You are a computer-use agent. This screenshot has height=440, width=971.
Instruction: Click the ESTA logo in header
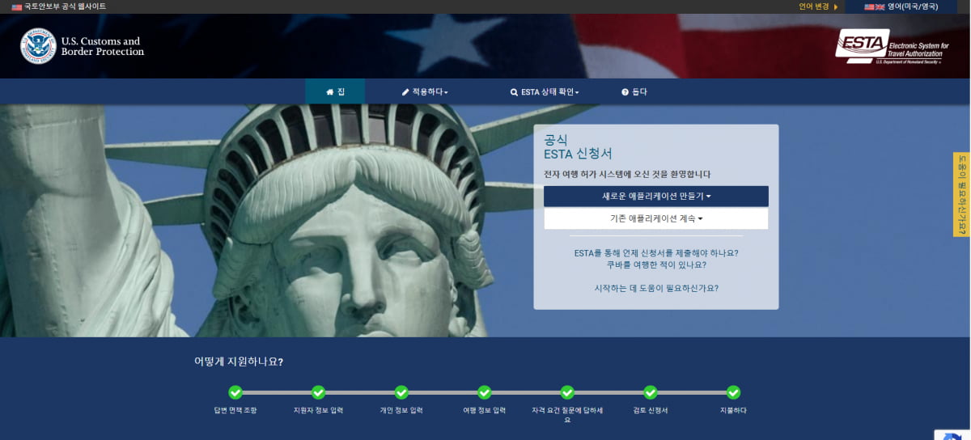(892, 46)
